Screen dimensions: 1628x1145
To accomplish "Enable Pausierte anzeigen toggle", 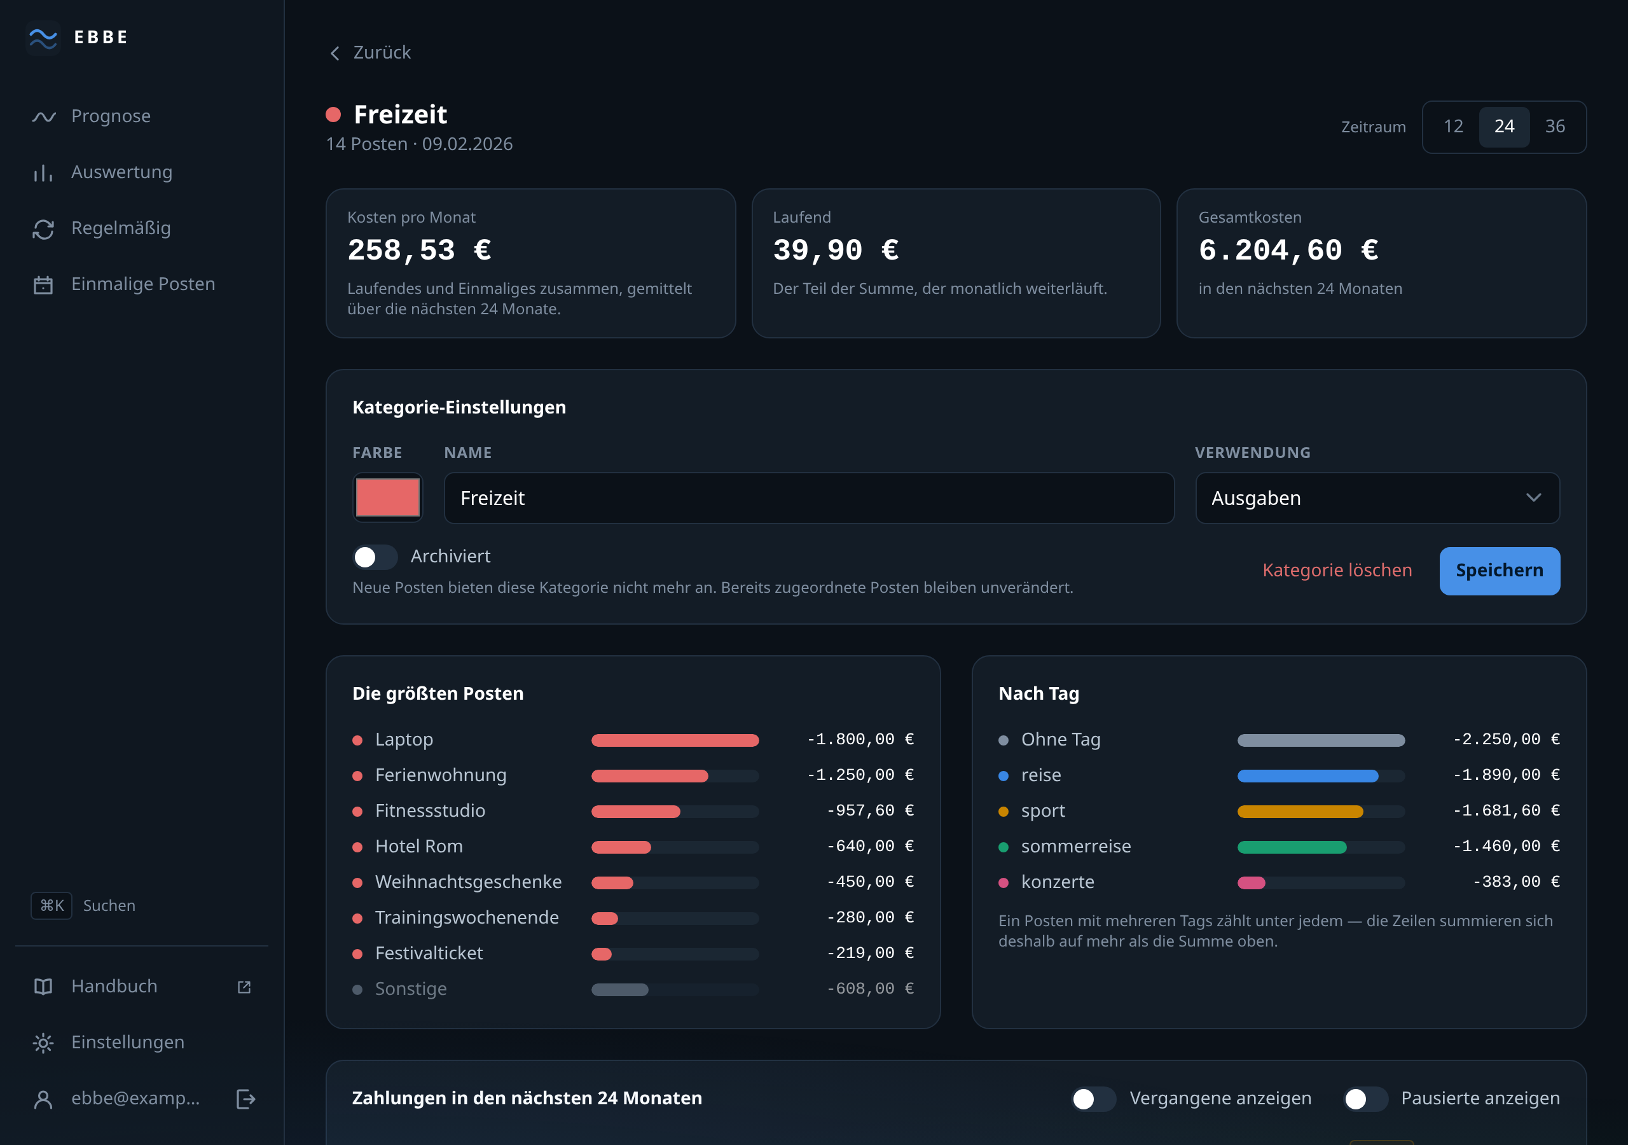I will click(x=1365, y=1099).
